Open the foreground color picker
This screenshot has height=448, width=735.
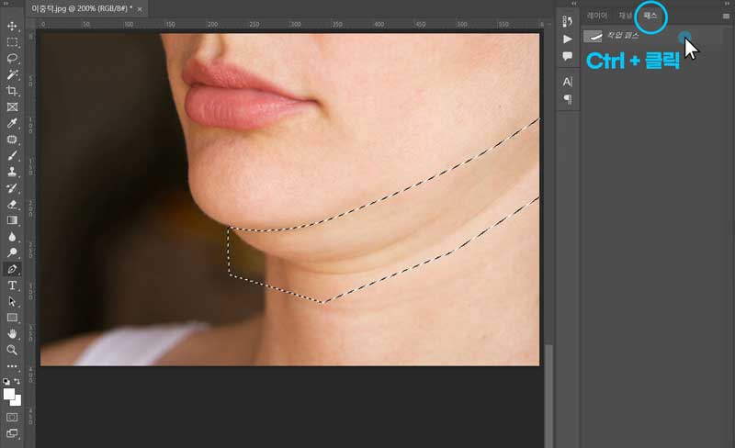point(9,394)
